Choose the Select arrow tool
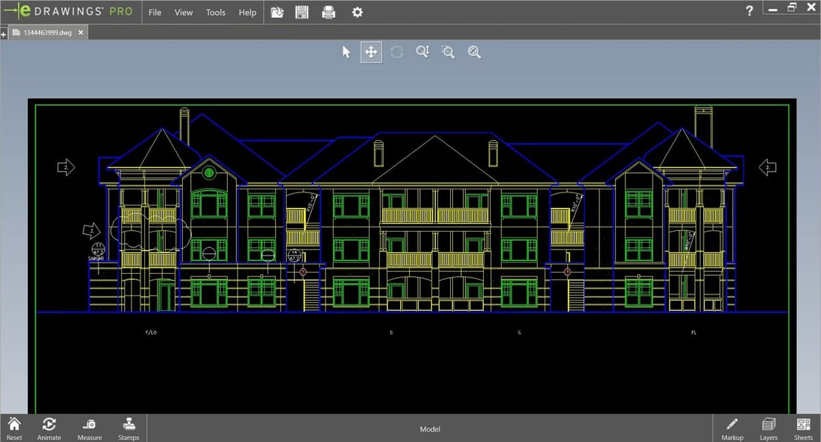The width and height of the screenshot is (821, 442). [x=346, y=52]
